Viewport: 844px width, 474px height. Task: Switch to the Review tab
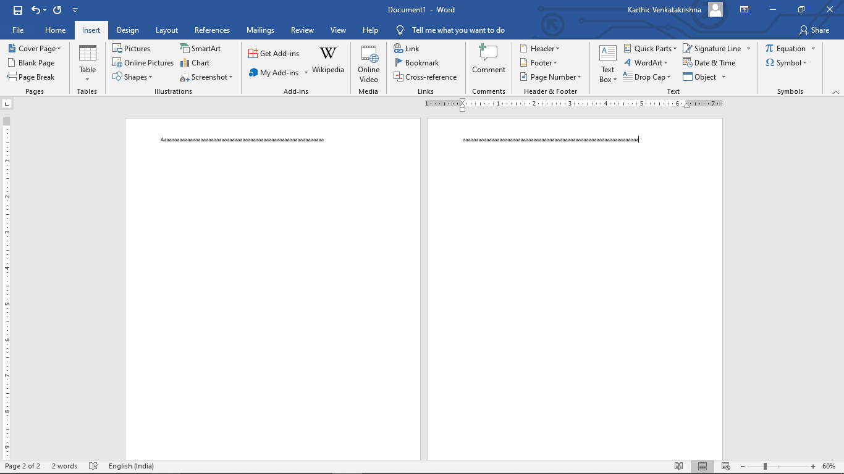point(302,30)
